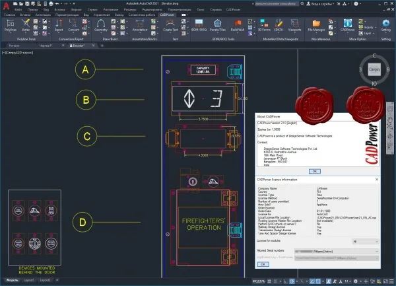
Task: Switch to the CADPower ribbon tab
Action: click(167, 15)
